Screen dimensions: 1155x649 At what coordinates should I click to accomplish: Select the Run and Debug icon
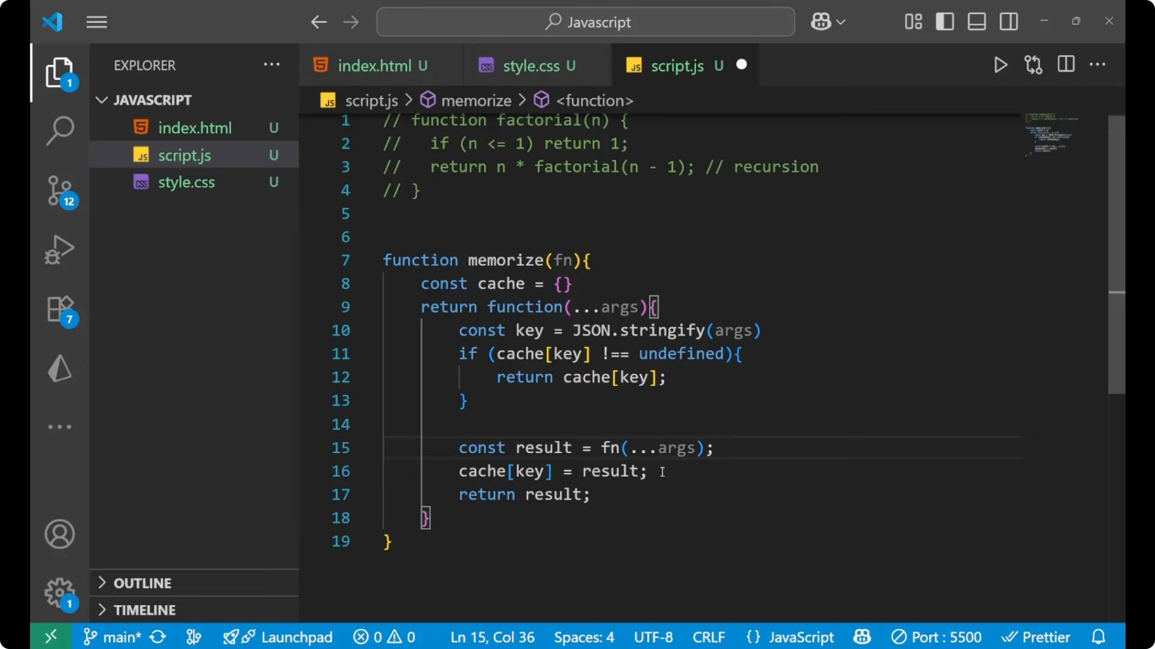point(60,249)
